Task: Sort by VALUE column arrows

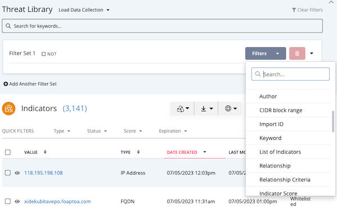Action: (x=45, y=152)
